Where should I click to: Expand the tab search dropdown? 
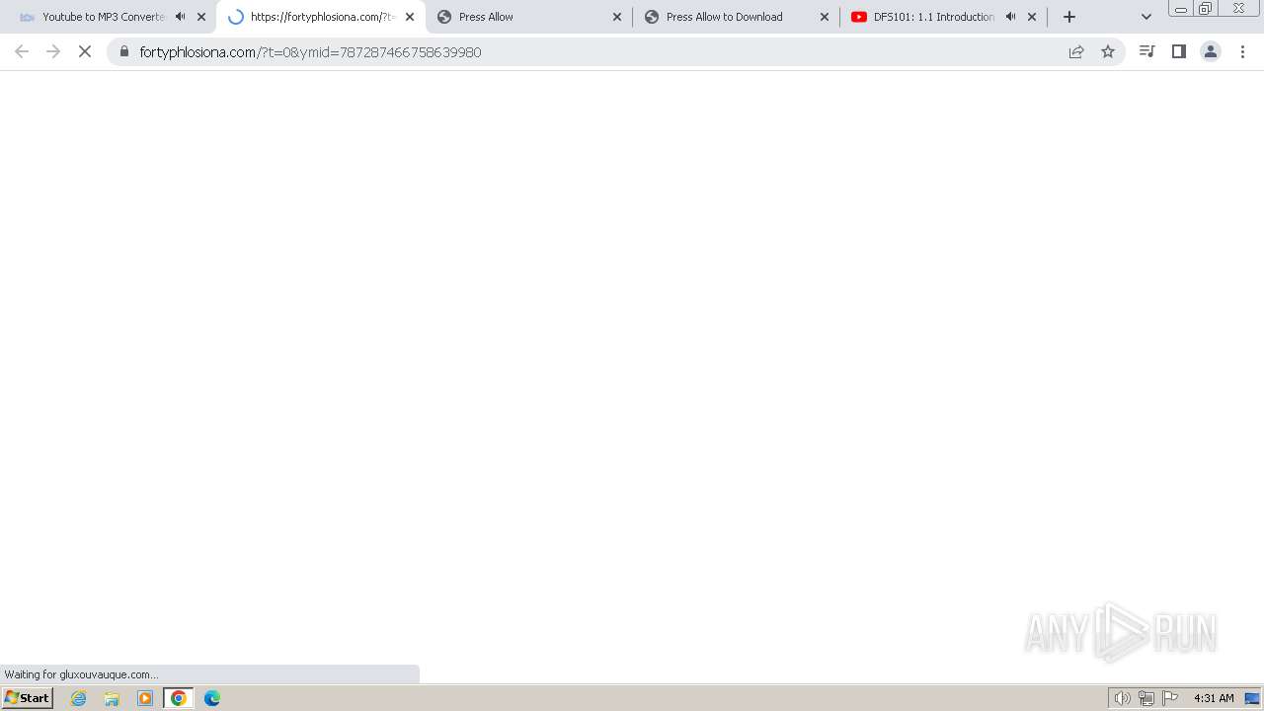point(1146,17)
